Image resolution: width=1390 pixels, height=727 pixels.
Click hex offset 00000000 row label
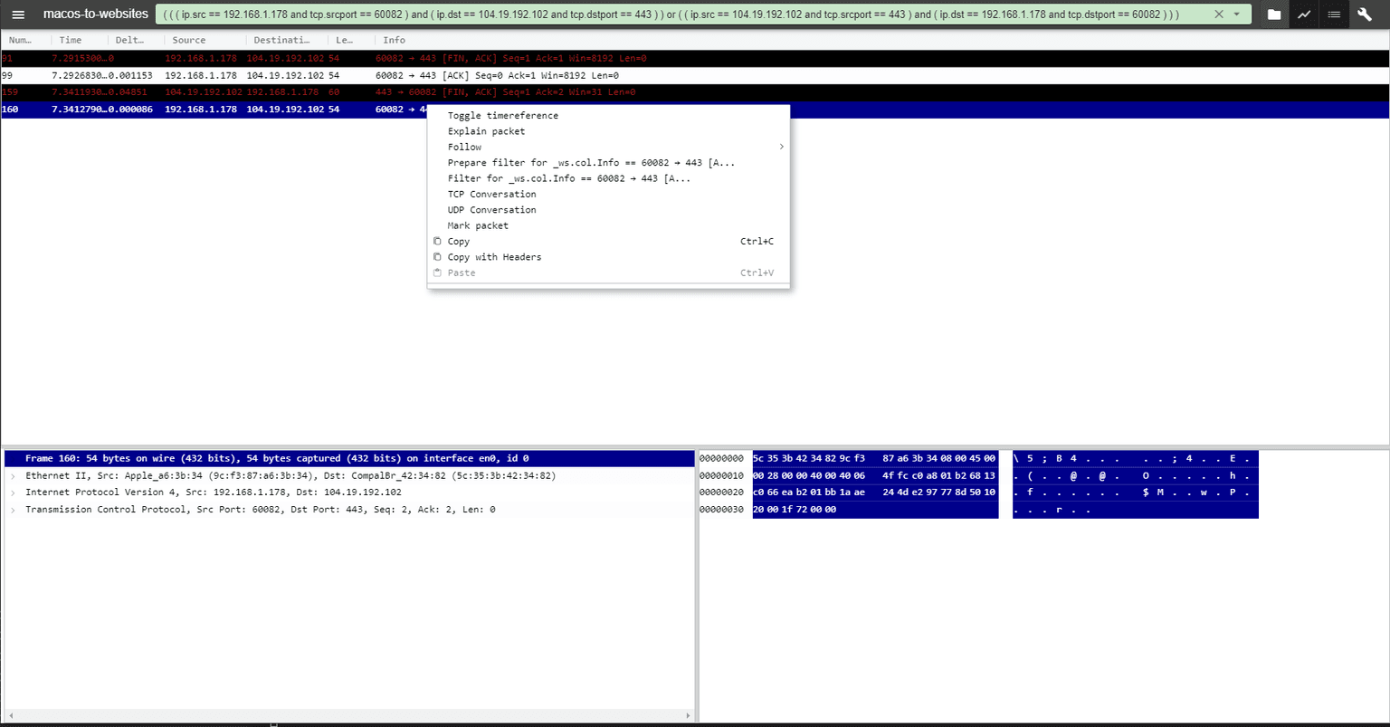pos(721,458)
